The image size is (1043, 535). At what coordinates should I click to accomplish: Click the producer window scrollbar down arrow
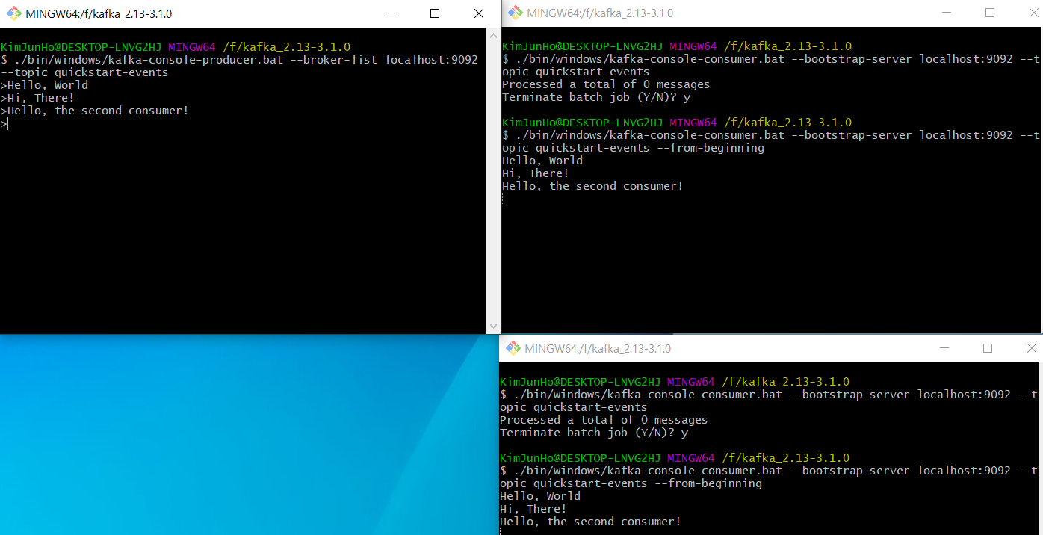(x=492, y=327)
